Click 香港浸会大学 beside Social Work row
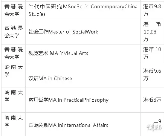The image size is (168, 136). [x=14, y=32]
